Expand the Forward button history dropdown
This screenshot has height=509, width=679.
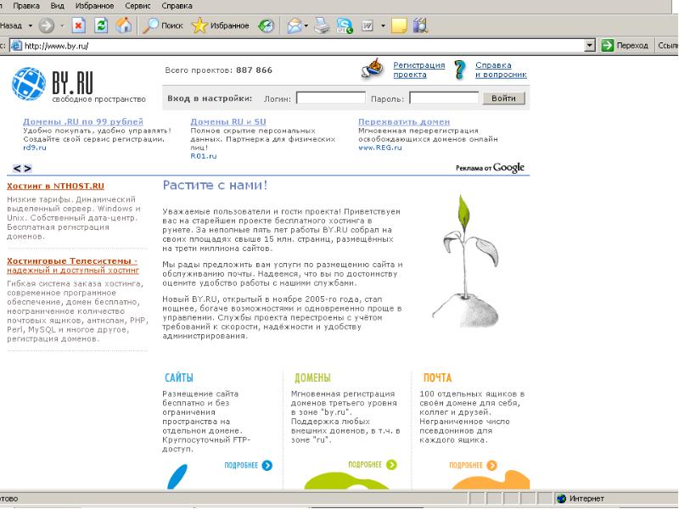click(x=60, y=25)
